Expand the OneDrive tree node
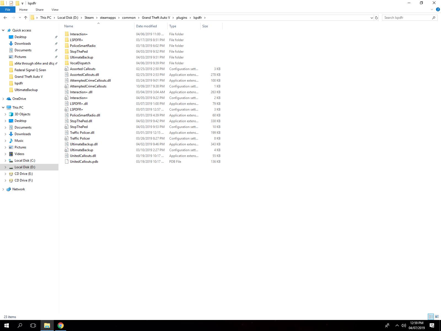The image size is (441, 331). coord(3,99)
